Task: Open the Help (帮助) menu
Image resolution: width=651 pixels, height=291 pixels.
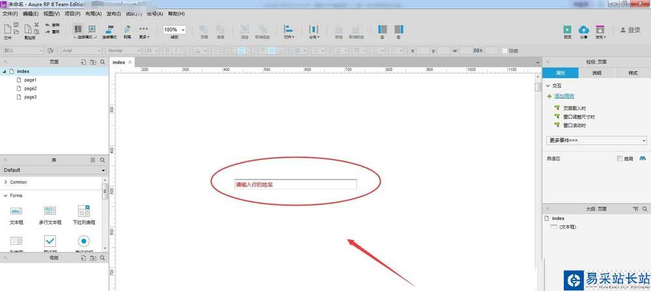Action: 176,14
